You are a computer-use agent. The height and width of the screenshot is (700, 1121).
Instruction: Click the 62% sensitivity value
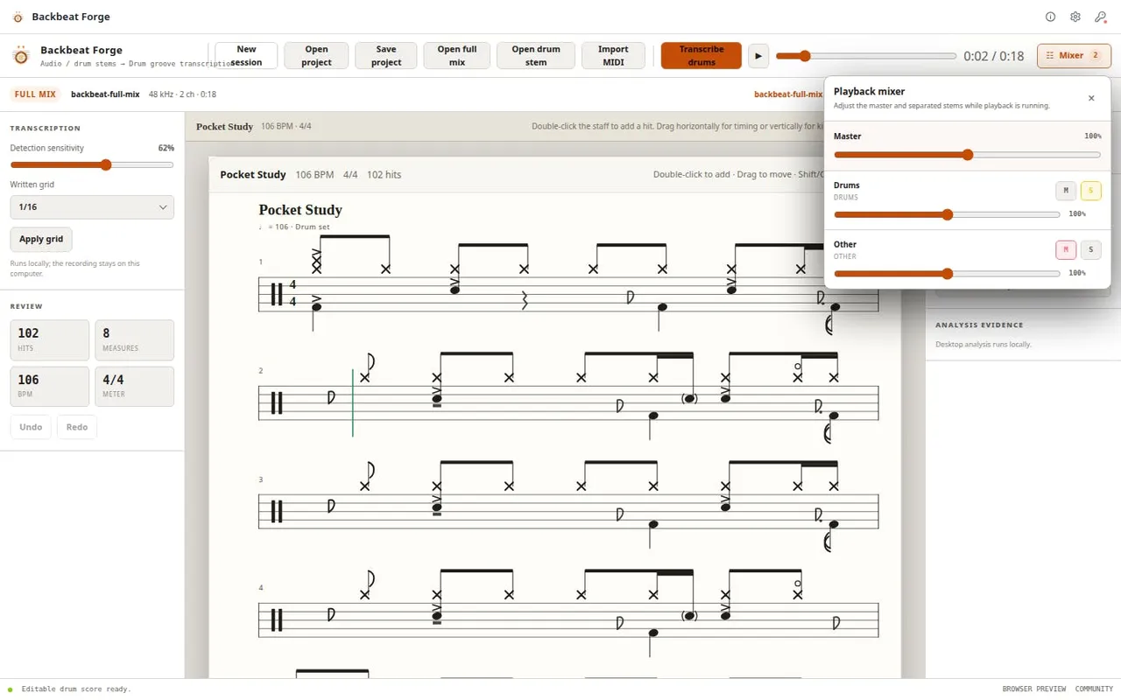tap(166, 148)
